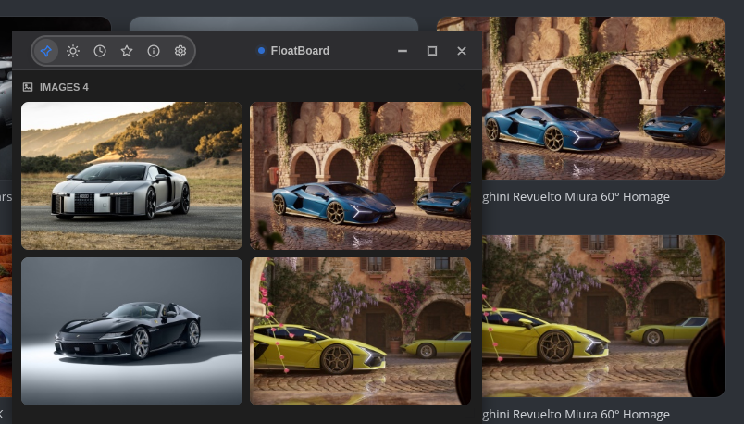Close the FloatBoard window
Screen dimensions: 744x424
tap(462, 51)
